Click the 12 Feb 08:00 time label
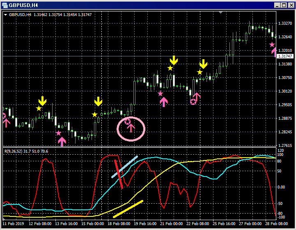 pos(40,224)
